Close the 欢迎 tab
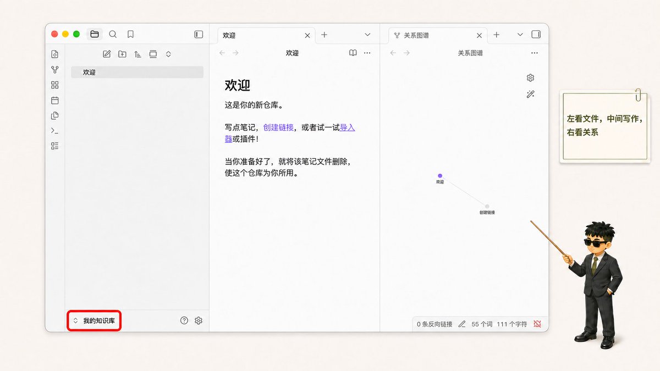The height and width of the screenshot is (371, 660). pyautogui.click(x=307, y=35)
